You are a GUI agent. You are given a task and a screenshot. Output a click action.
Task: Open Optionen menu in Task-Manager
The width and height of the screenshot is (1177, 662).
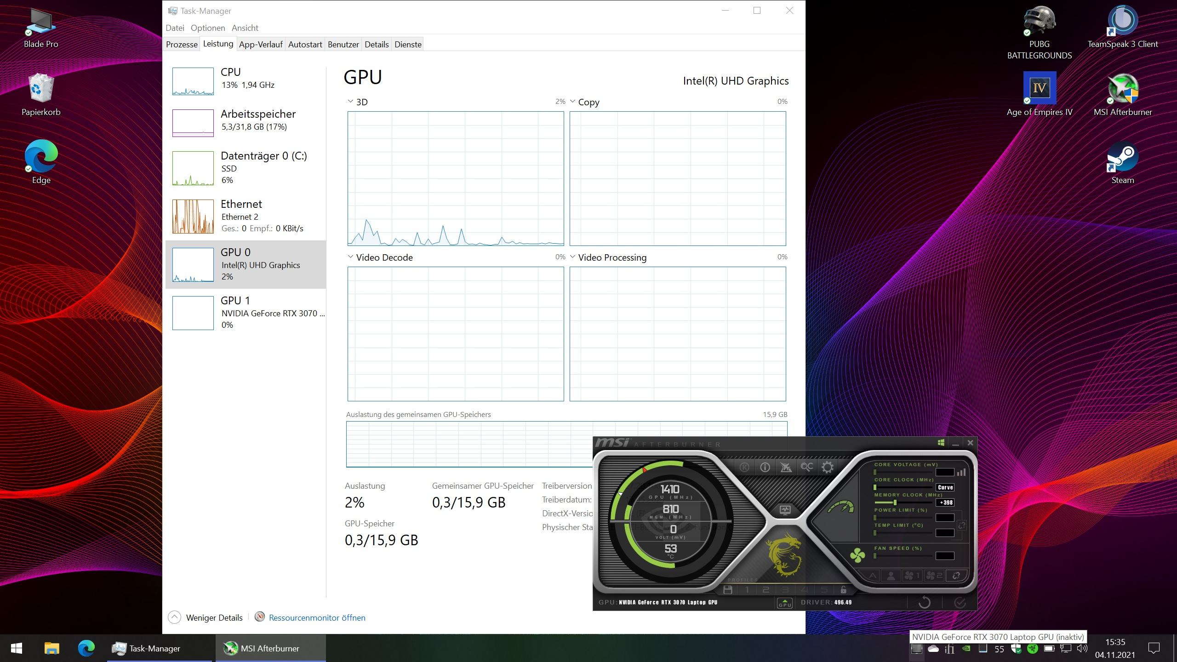click(208, 28)
